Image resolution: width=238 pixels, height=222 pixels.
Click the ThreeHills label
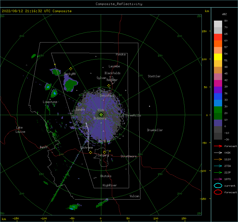(x=133, y=115)
